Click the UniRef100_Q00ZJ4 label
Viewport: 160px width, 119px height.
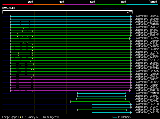pyautogui.click(x=146, y=101)
